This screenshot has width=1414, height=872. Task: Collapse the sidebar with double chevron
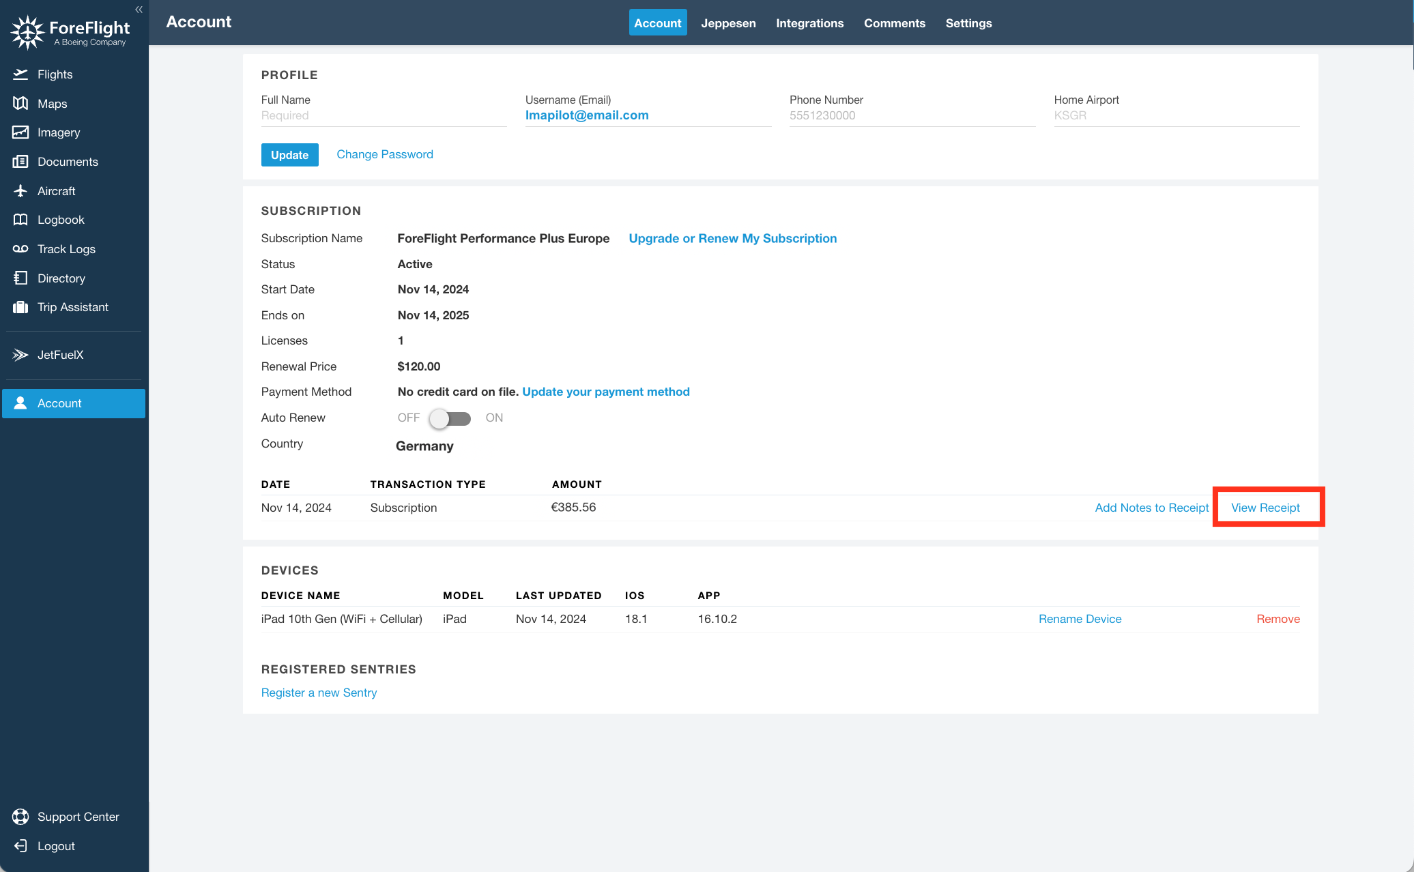click(139, 10)
